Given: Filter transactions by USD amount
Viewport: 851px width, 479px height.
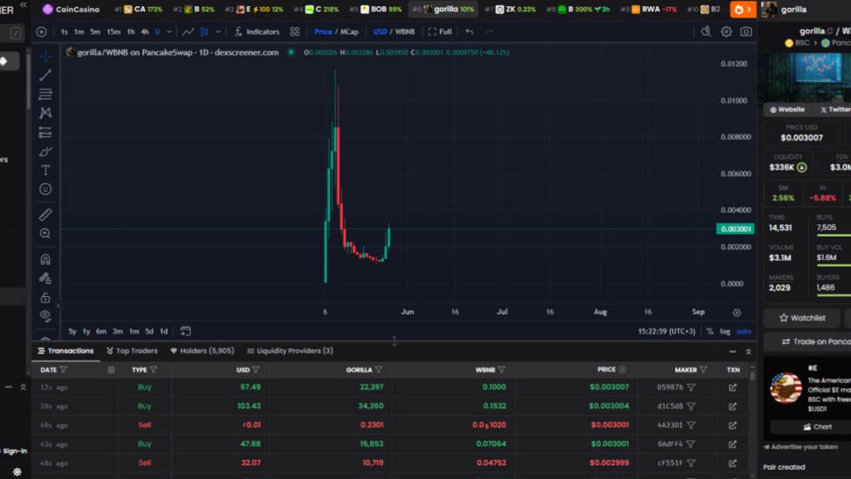Looking at the screenshot, I should (255, 370).
